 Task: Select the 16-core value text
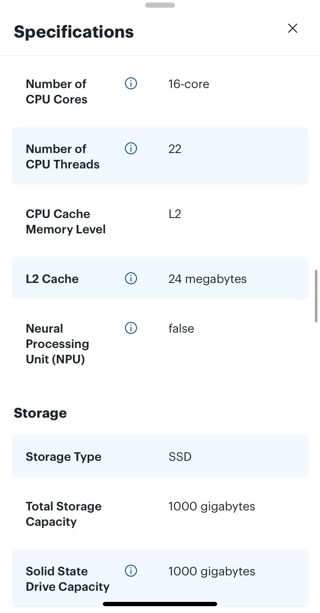[x=189, y=84]
